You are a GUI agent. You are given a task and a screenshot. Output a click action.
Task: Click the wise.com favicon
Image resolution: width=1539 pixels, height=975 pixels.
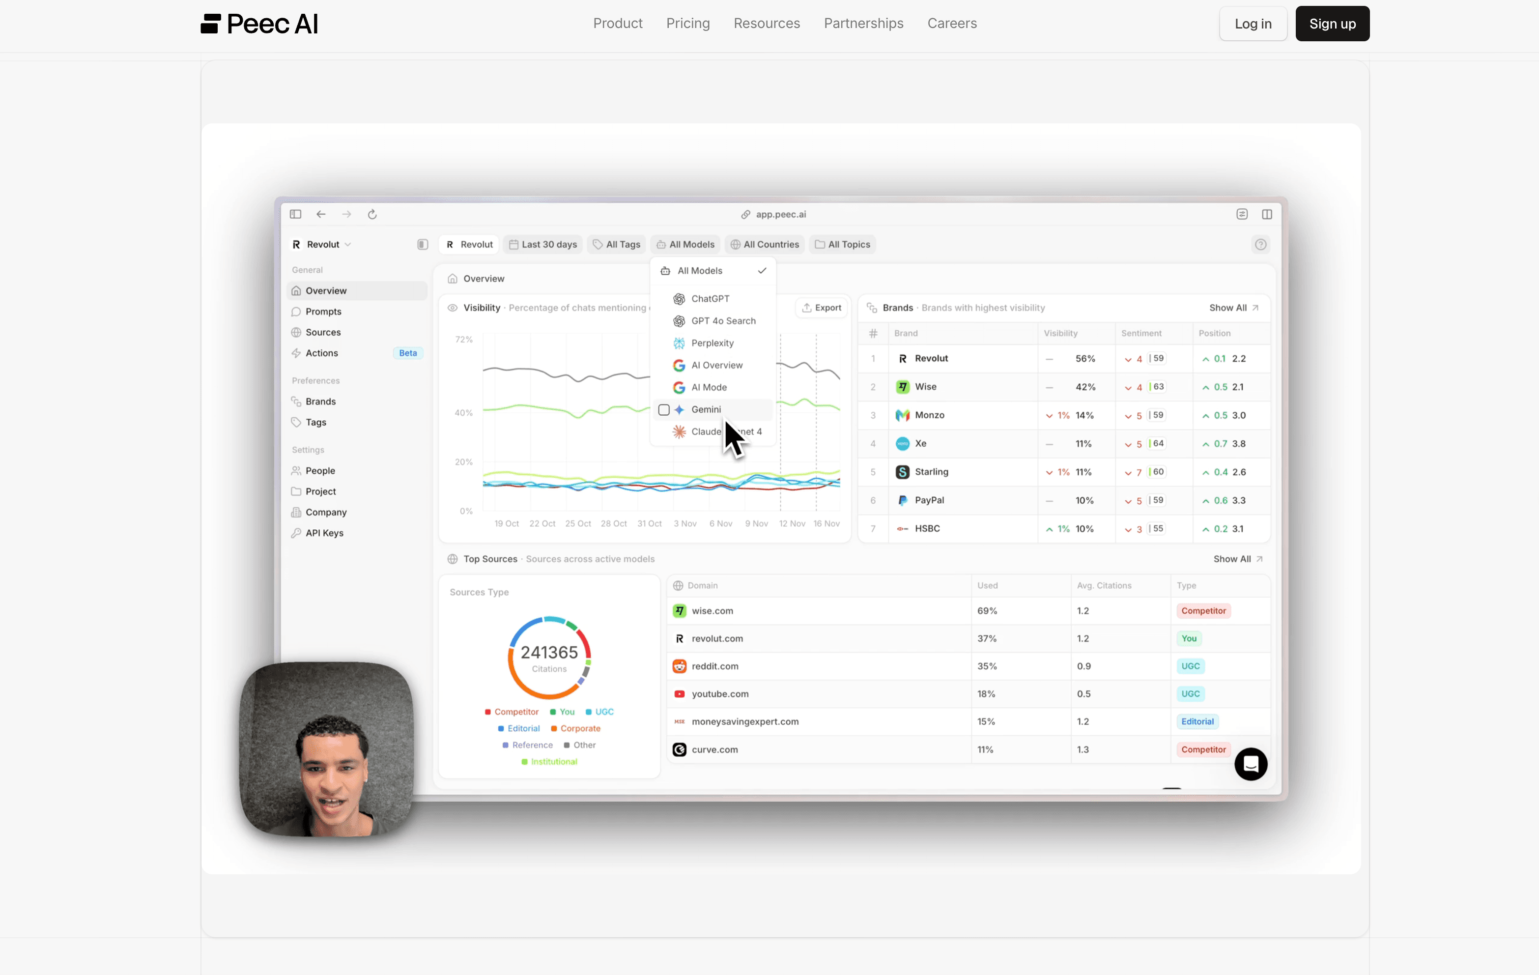(x=680, y=610)
